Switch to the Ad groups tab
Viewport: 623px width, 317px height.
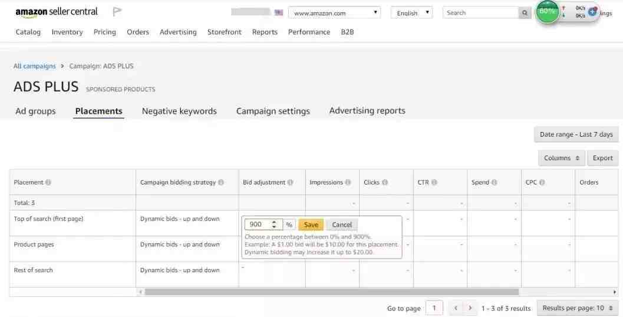tap(36, 111)
